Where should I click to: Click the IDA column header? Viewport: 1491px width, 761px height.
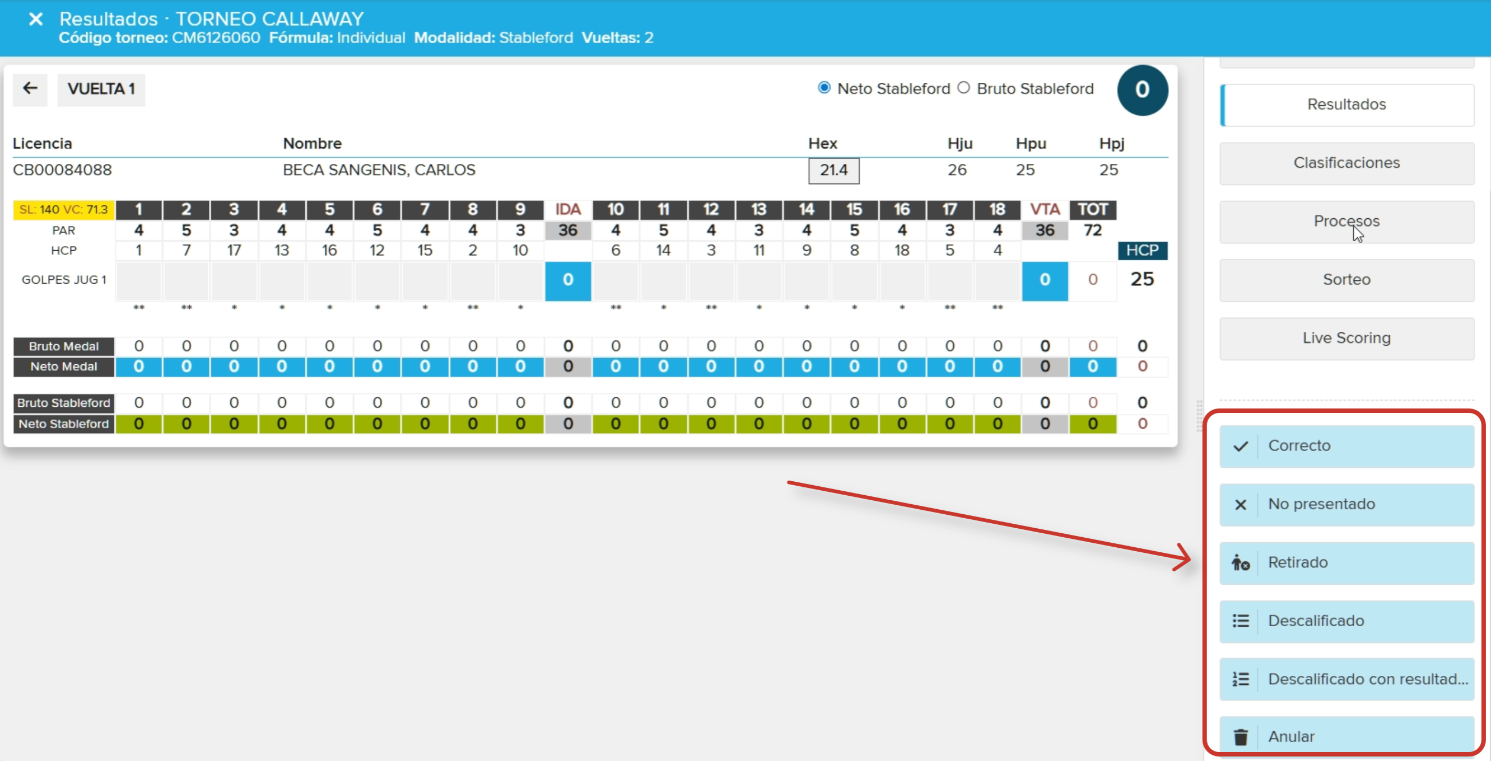[568, 209]
